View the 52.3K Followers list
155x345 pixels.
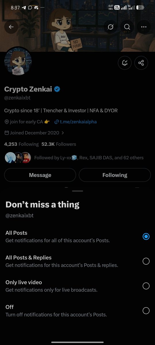[x=59, y=144]
